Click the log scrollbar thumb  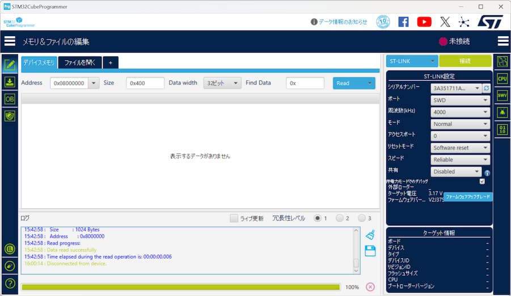pos(356,263)
